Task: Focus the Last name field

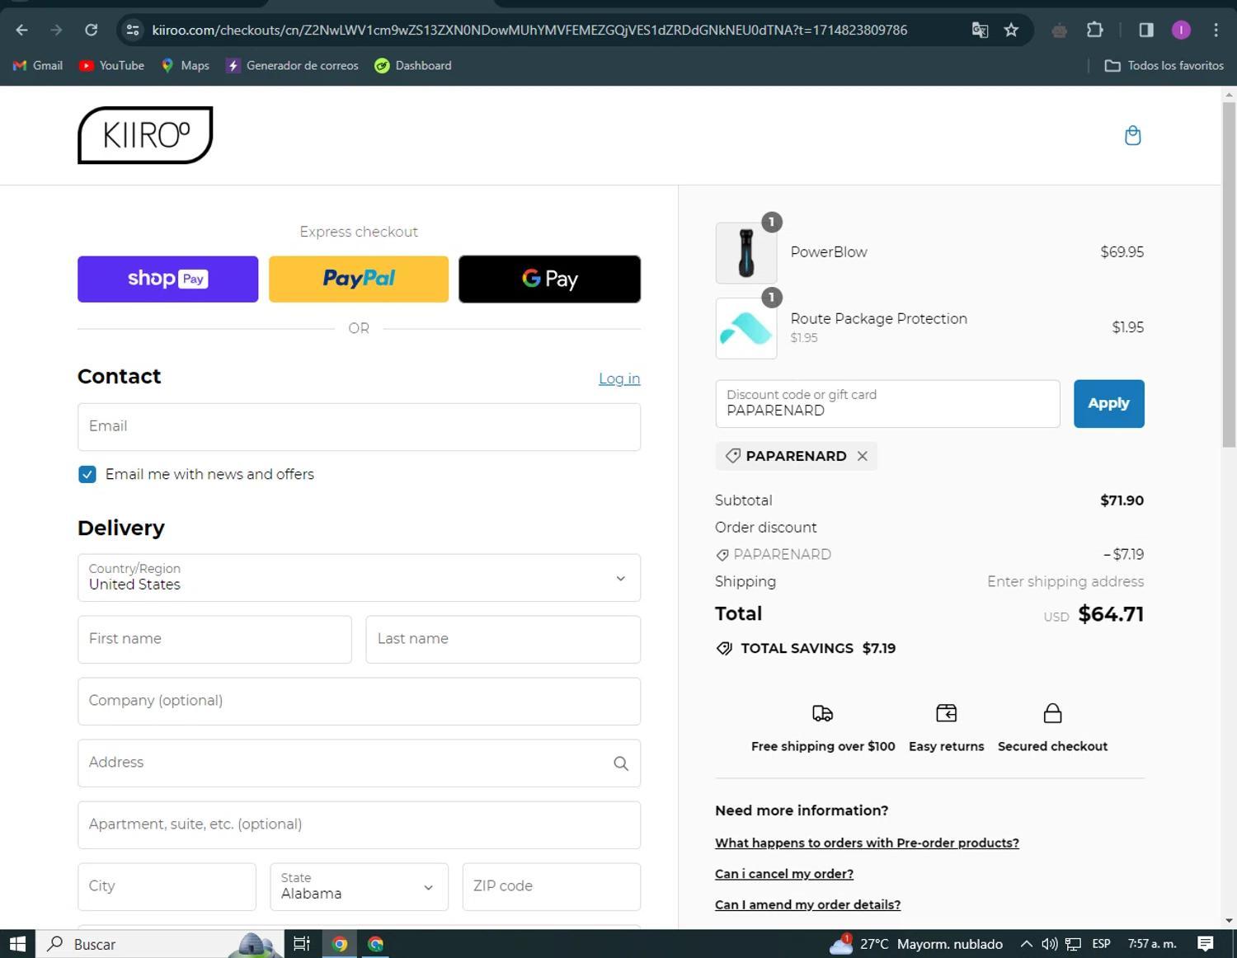Action: pyautogui.click(x=503, y=640)
